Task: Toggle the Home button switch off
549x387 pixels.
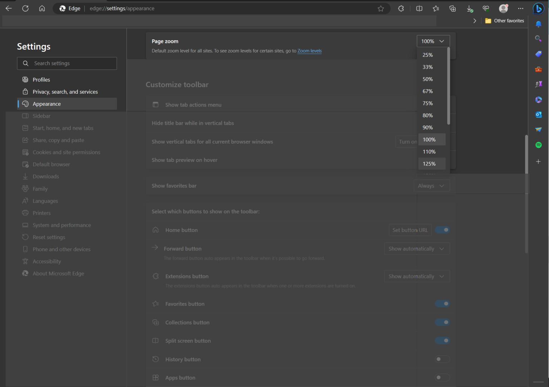Action: click(442, 230)
